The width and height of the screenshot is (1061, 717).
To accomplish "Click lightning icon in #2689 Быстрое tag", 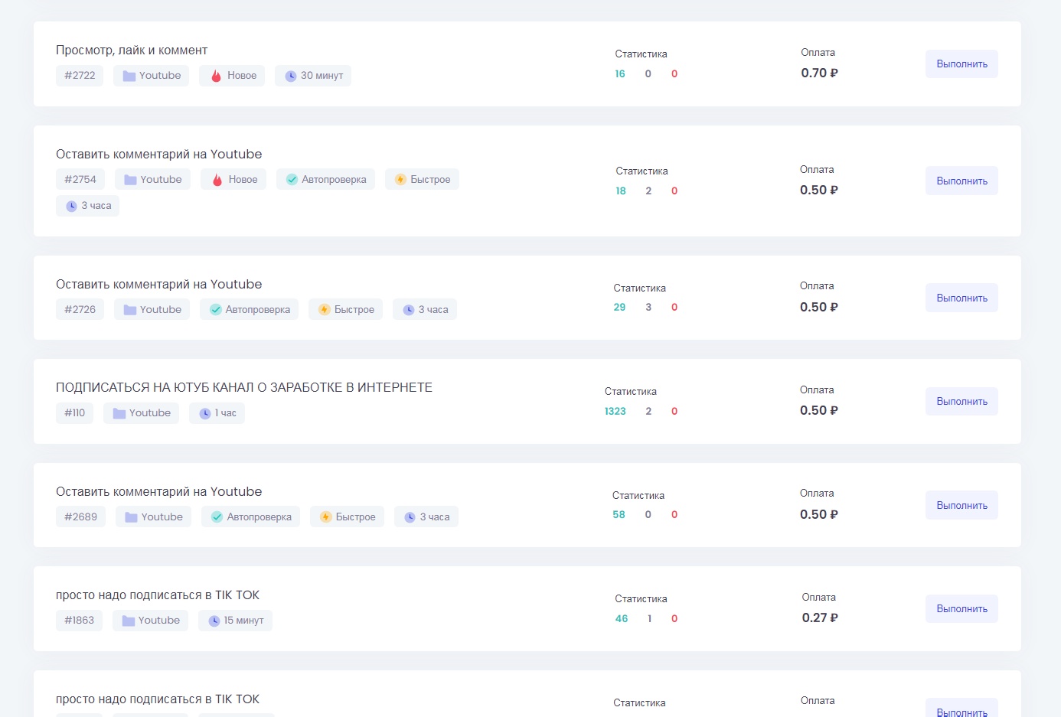I will (326, 517).
